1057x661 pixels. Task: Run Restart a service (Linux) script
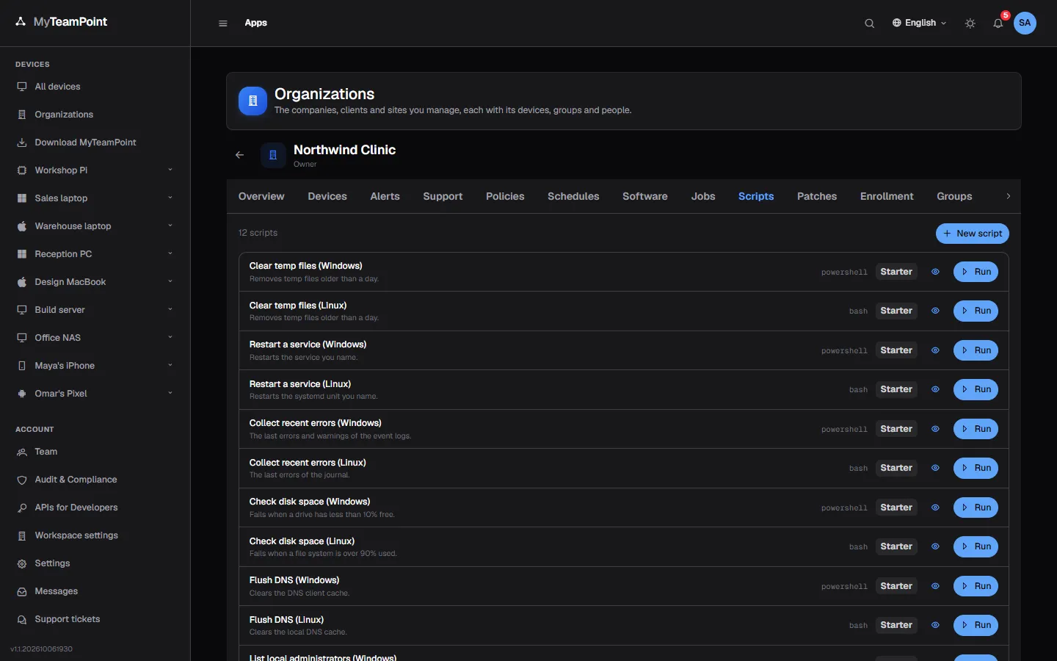pyautogui.click(x=976, y=389)
